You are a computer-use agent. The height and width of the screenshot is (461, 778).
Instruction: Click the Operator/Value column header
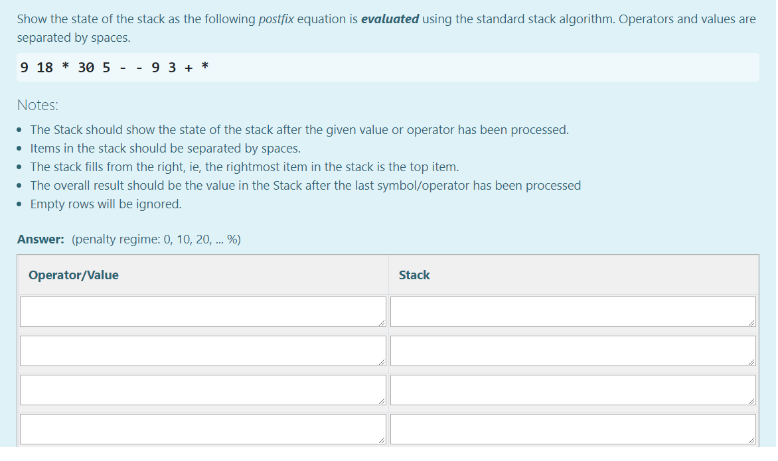[72, 275]
